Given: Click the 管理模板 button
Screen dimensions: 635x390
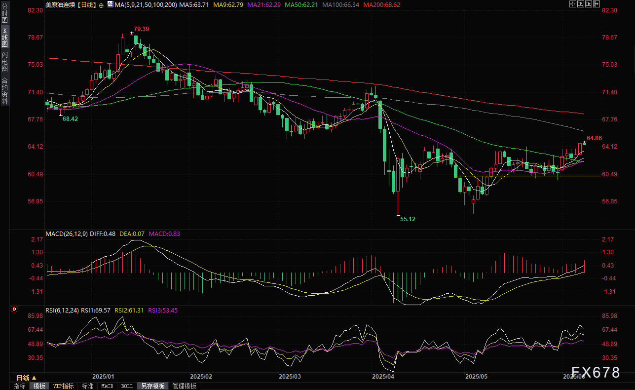Looking at the screenshot, I should click(184, 386).
